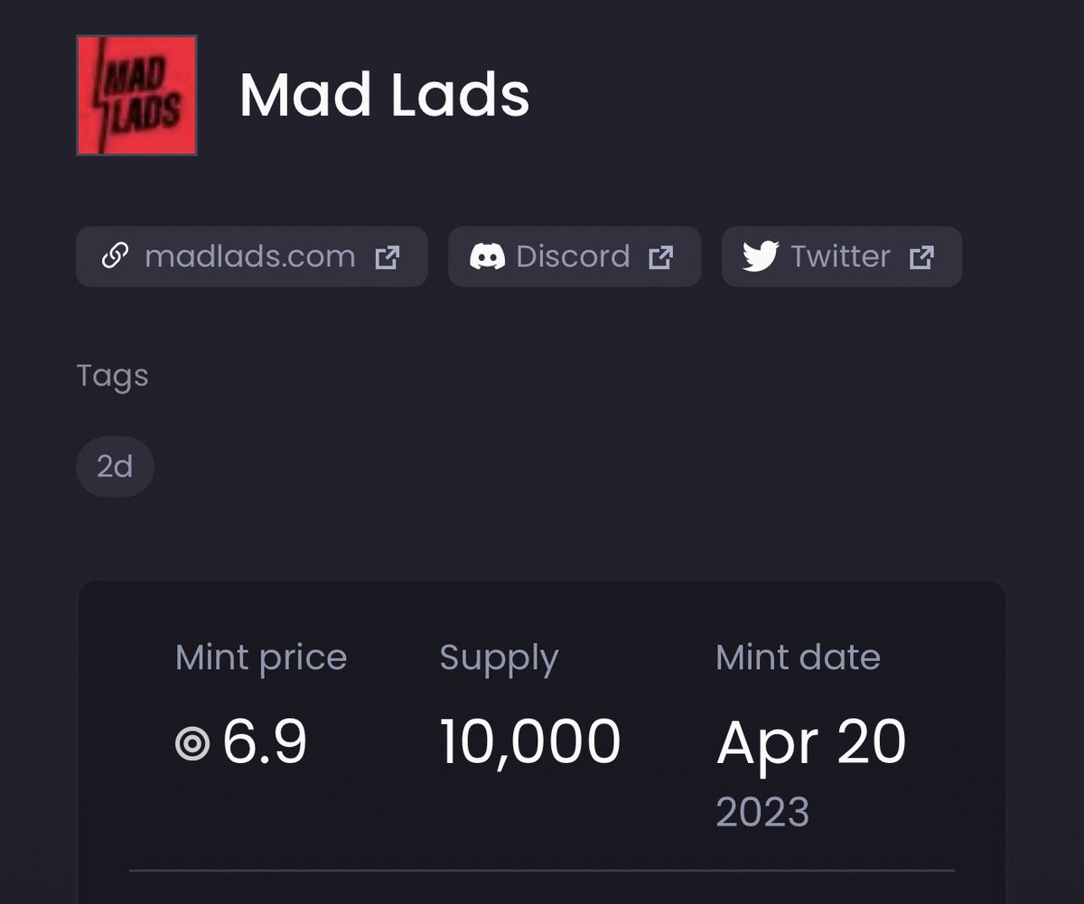Click the Mad Lads red logo thumbnail
The image size is (1084, 904).
point(136,95)
